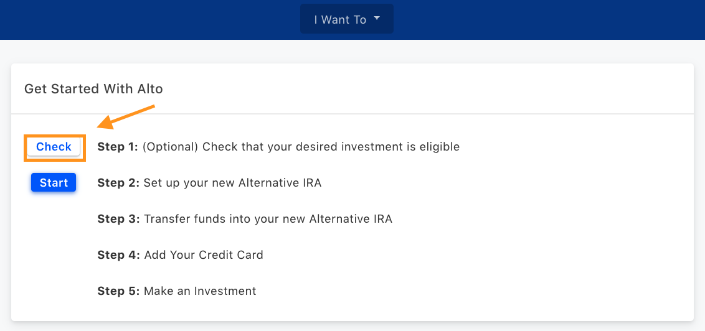Click the Check button for Step 1
This screenshot has width=705, height=331.
[x=54, y=147]
